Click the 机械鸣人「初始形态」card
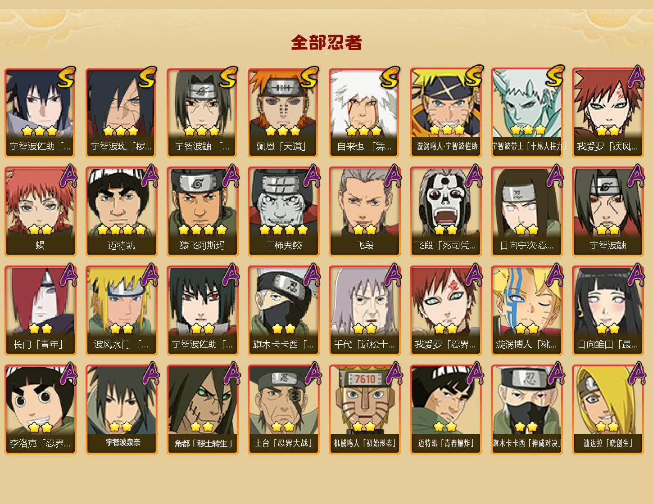Screen dimensions: 653x504 (x=364, y=409)
